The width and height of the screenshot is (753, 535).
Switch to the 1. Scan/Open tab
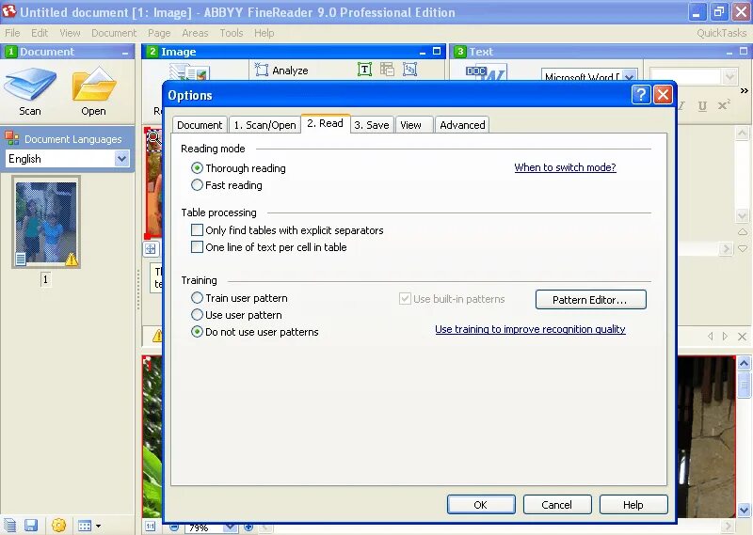coord(264,125)
